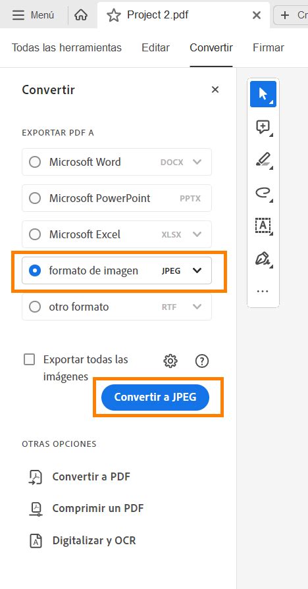Expand the DOCX Word format chevron

197,163
